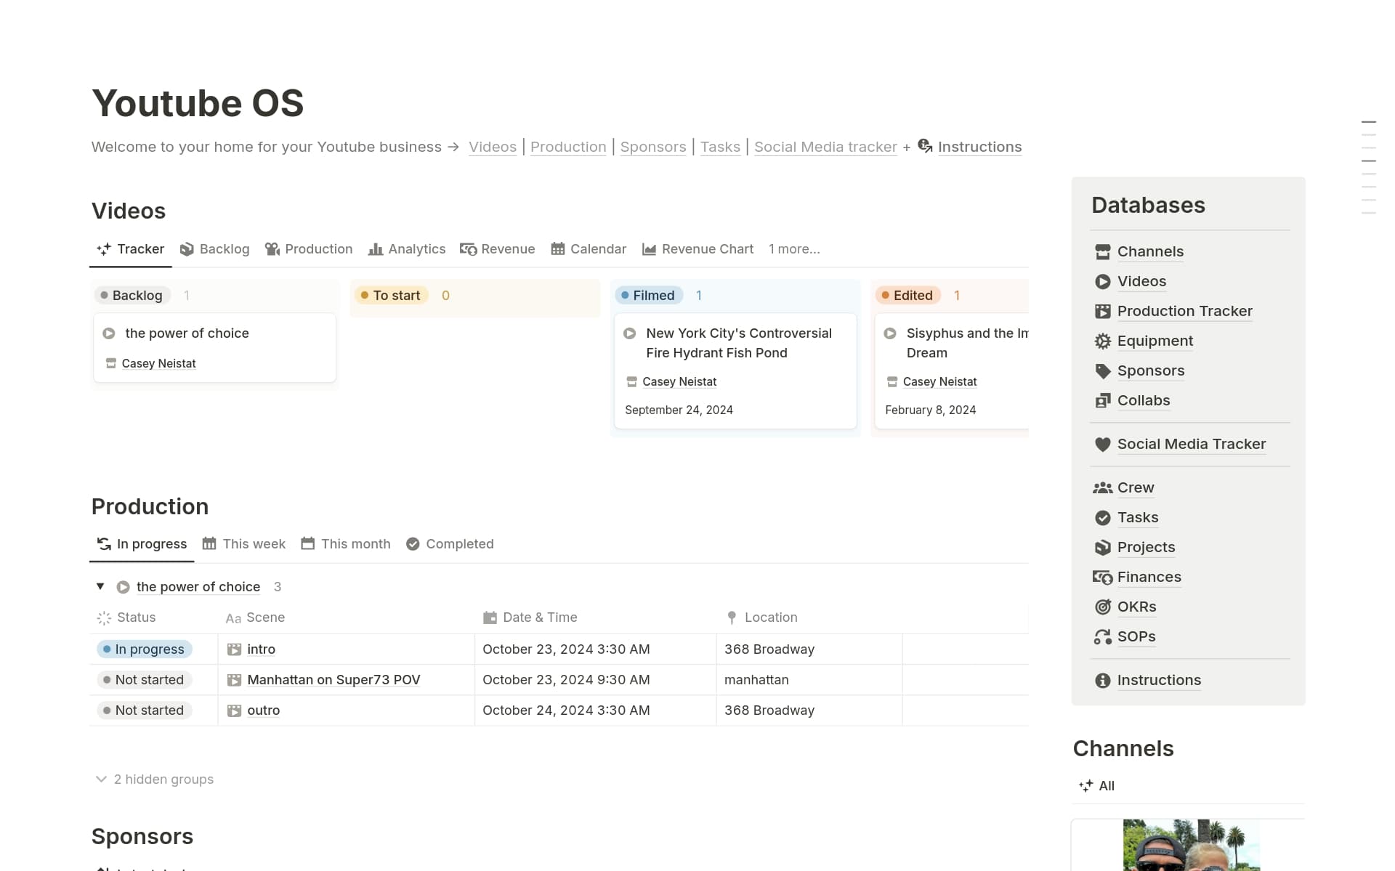Select the Channels database icon in the sidebar
The image size is (1395, 871).
pos(1102,251)
